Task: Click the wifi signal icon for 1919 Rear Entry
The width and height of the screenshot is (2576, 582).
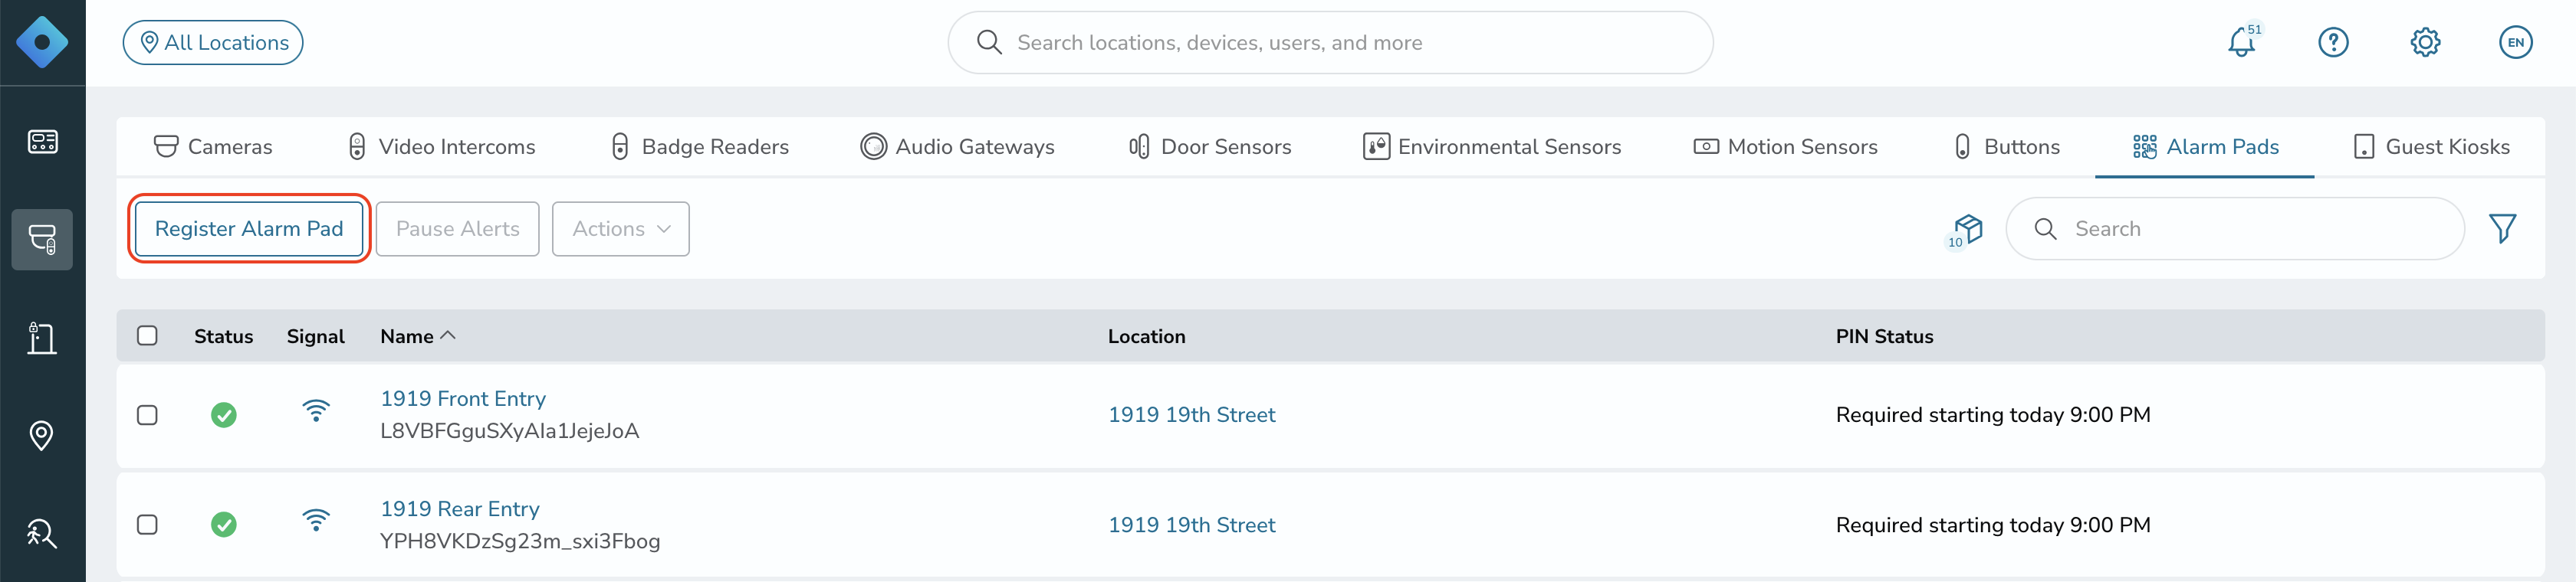Action: [x=316, y=520]
